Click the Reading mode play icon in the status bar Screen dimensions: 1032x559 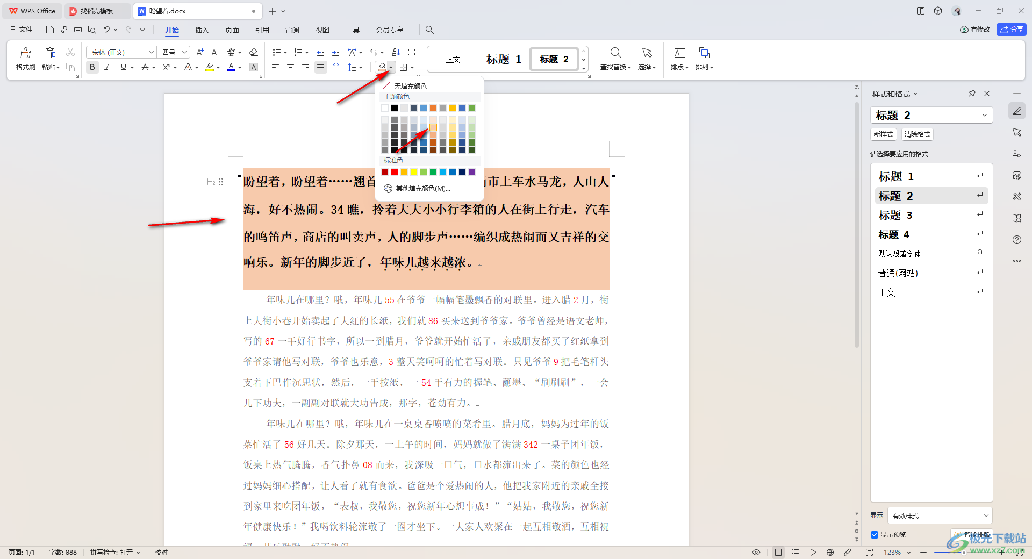(x=813, y=552)
